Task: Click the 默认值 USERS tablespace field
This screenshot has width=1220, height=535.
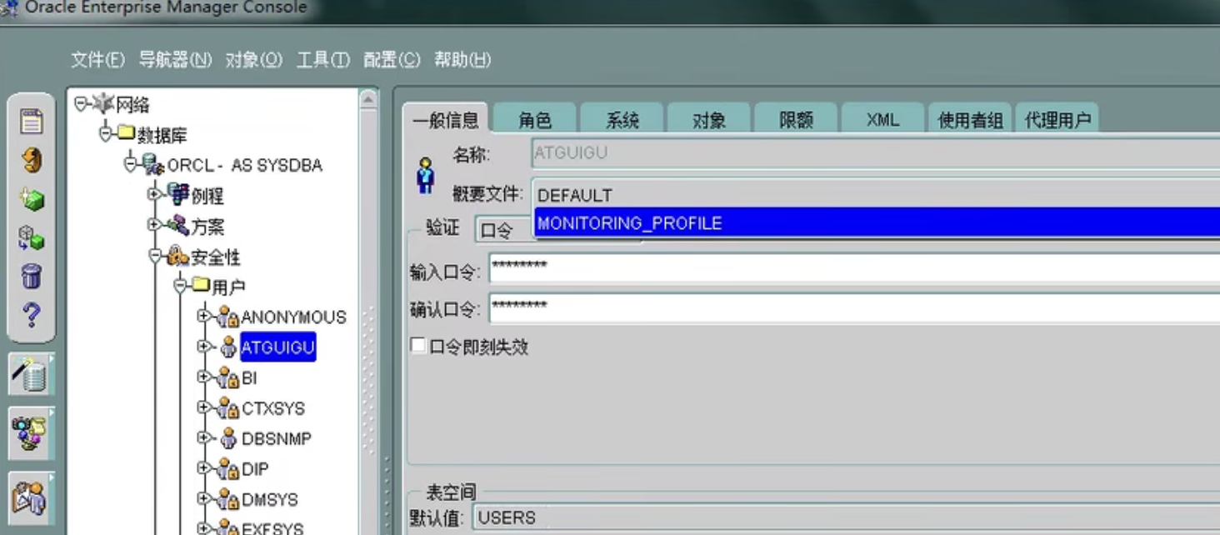Action: (x=846, y=517)
